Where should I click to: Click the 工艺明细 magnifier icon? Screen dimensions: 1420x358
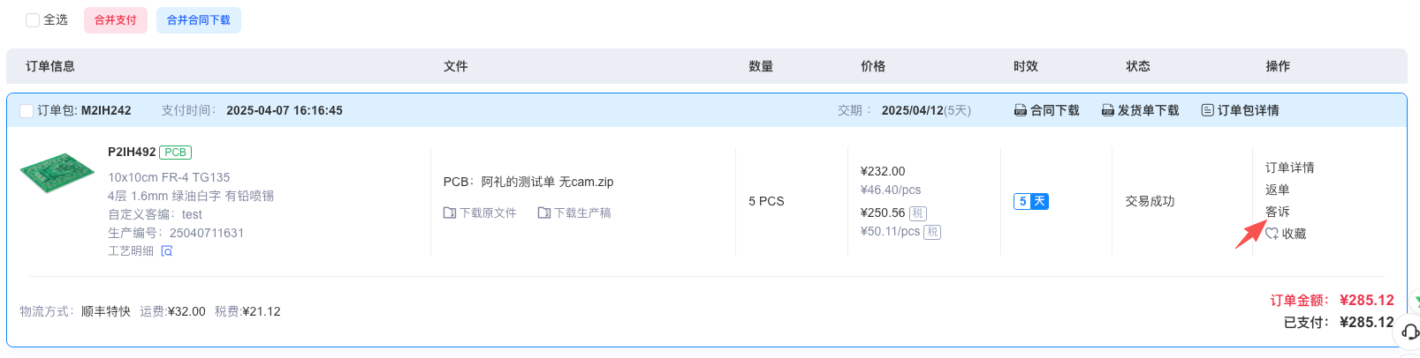167,251
